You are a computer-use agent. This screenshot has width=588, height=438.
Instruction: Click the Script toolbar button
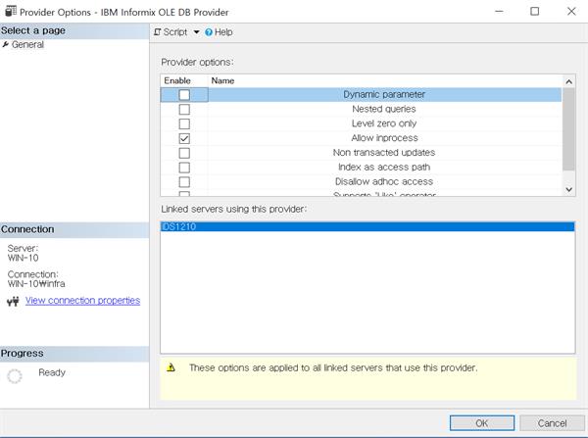click(171, 32)
